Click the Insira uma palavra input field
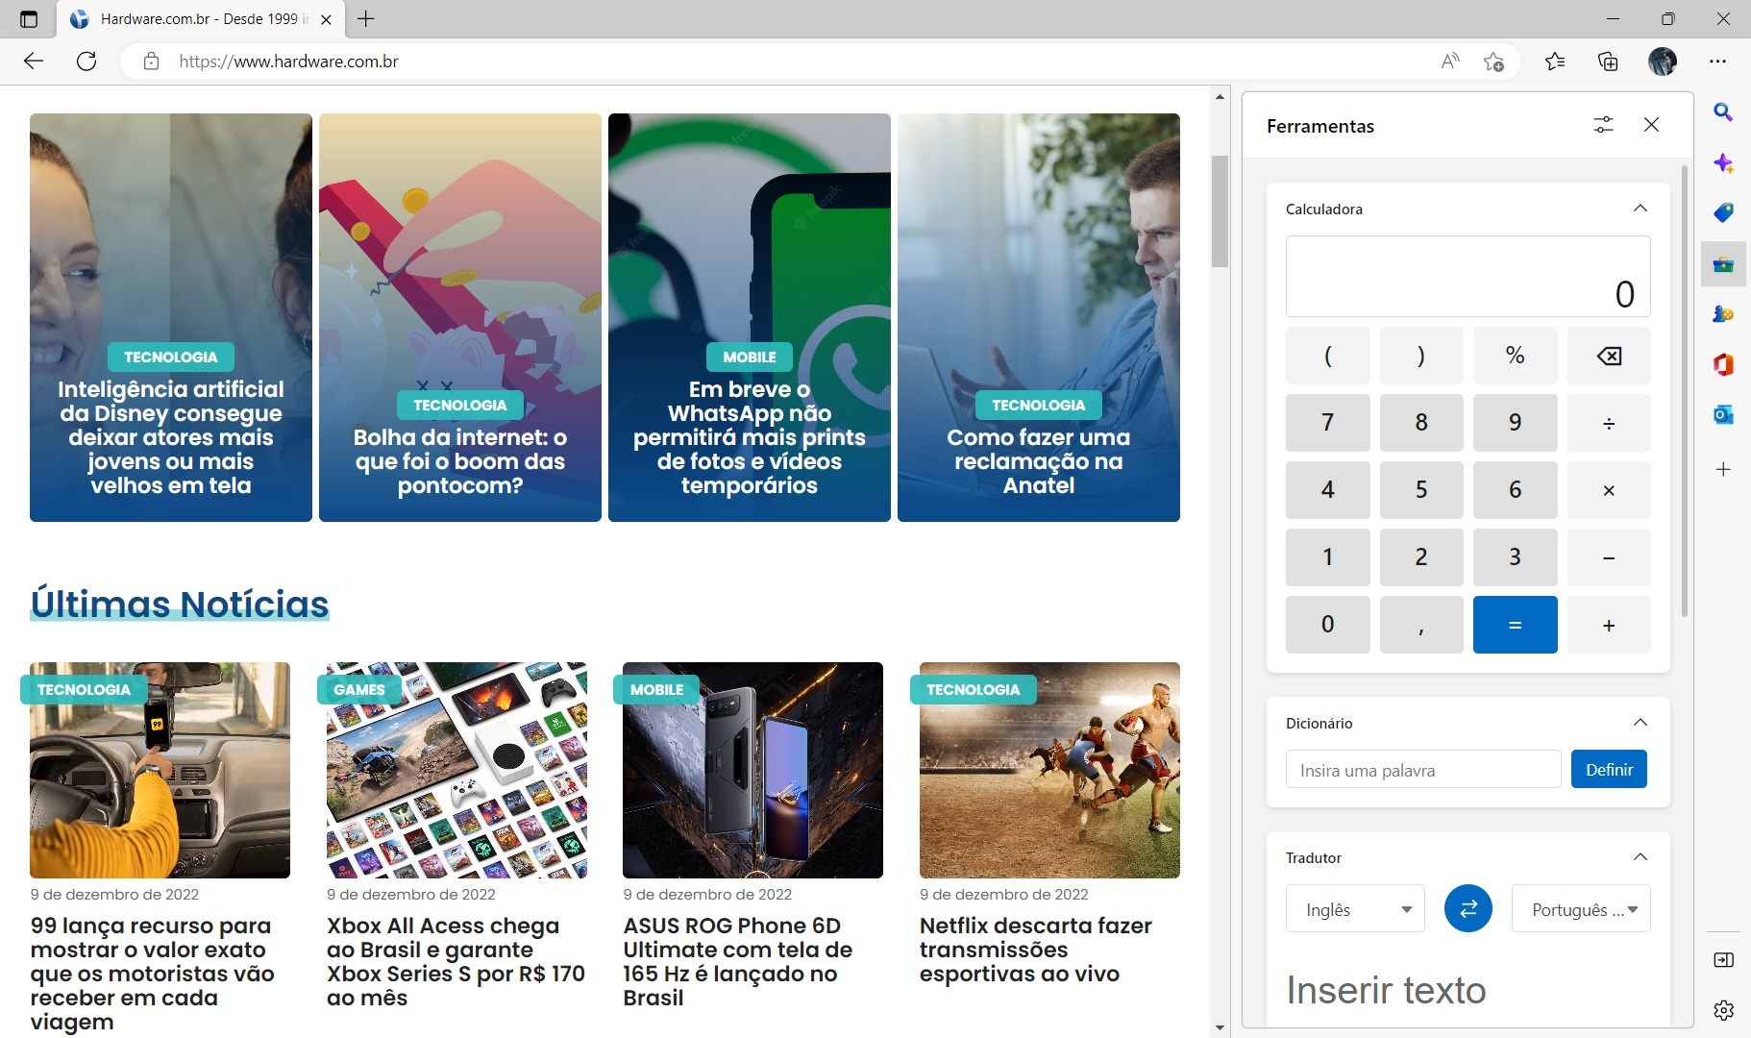 pyautogui.click(x=1423, y=770)
